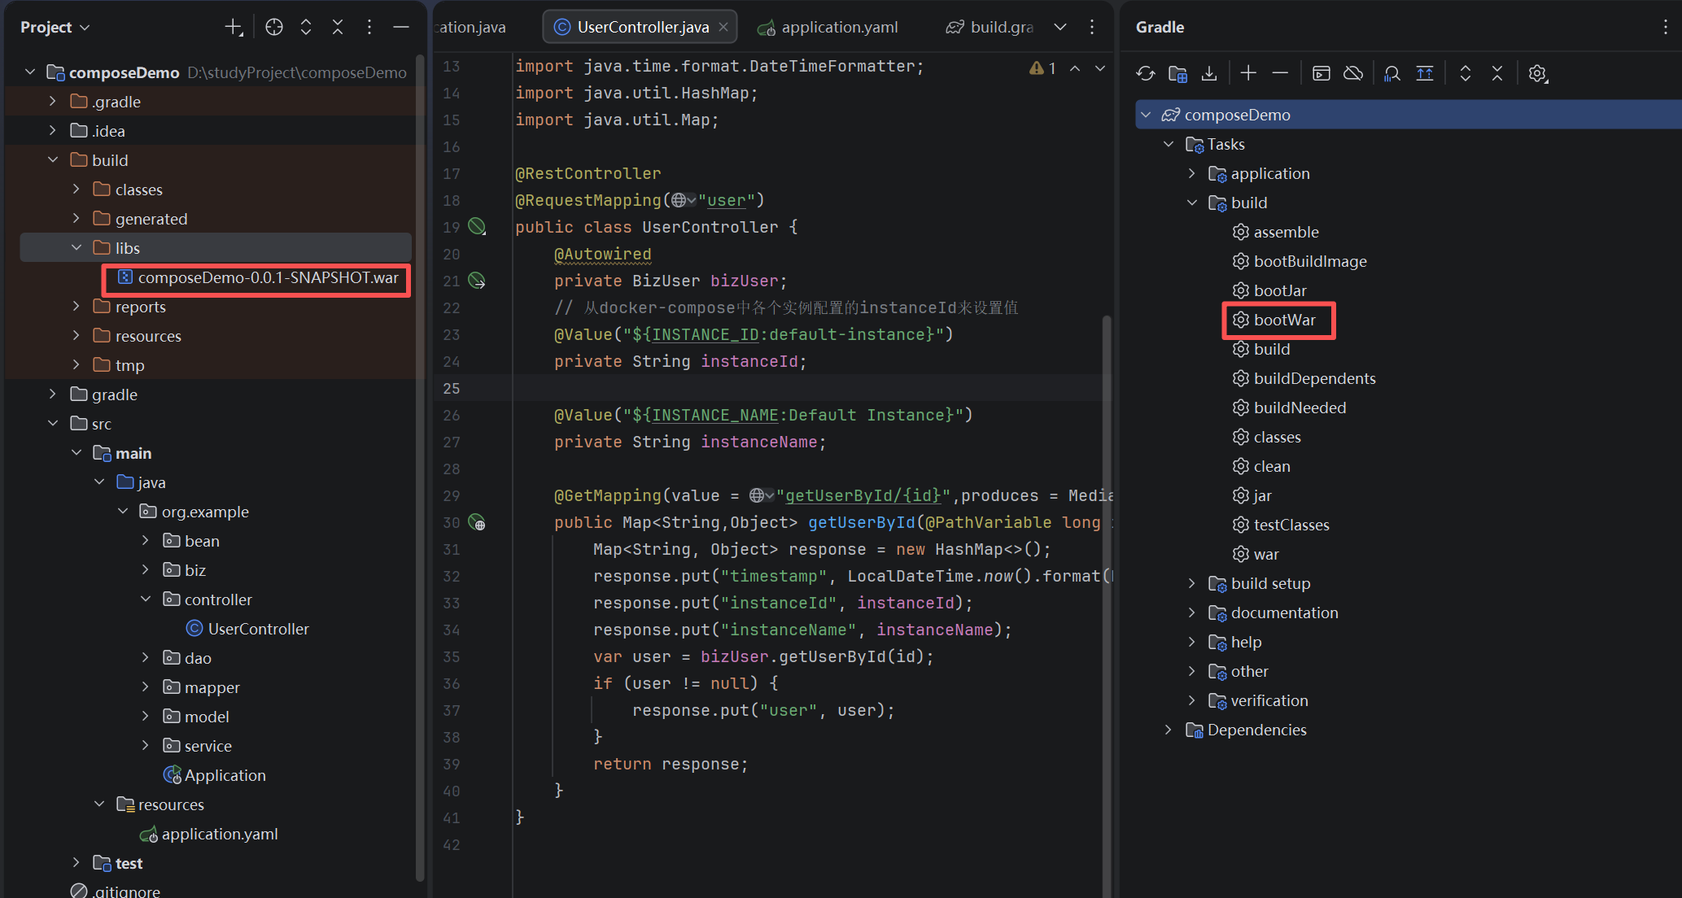The width and height of the screenshot is (1682, 898).
Task: Open Application class in Project tree
Action: point(215,775)
